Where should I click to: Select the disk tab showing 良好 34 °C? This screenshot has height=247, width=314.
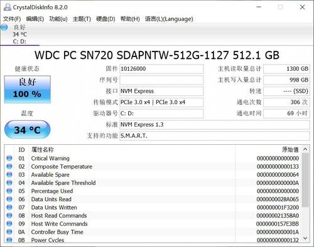coord(19,34)
